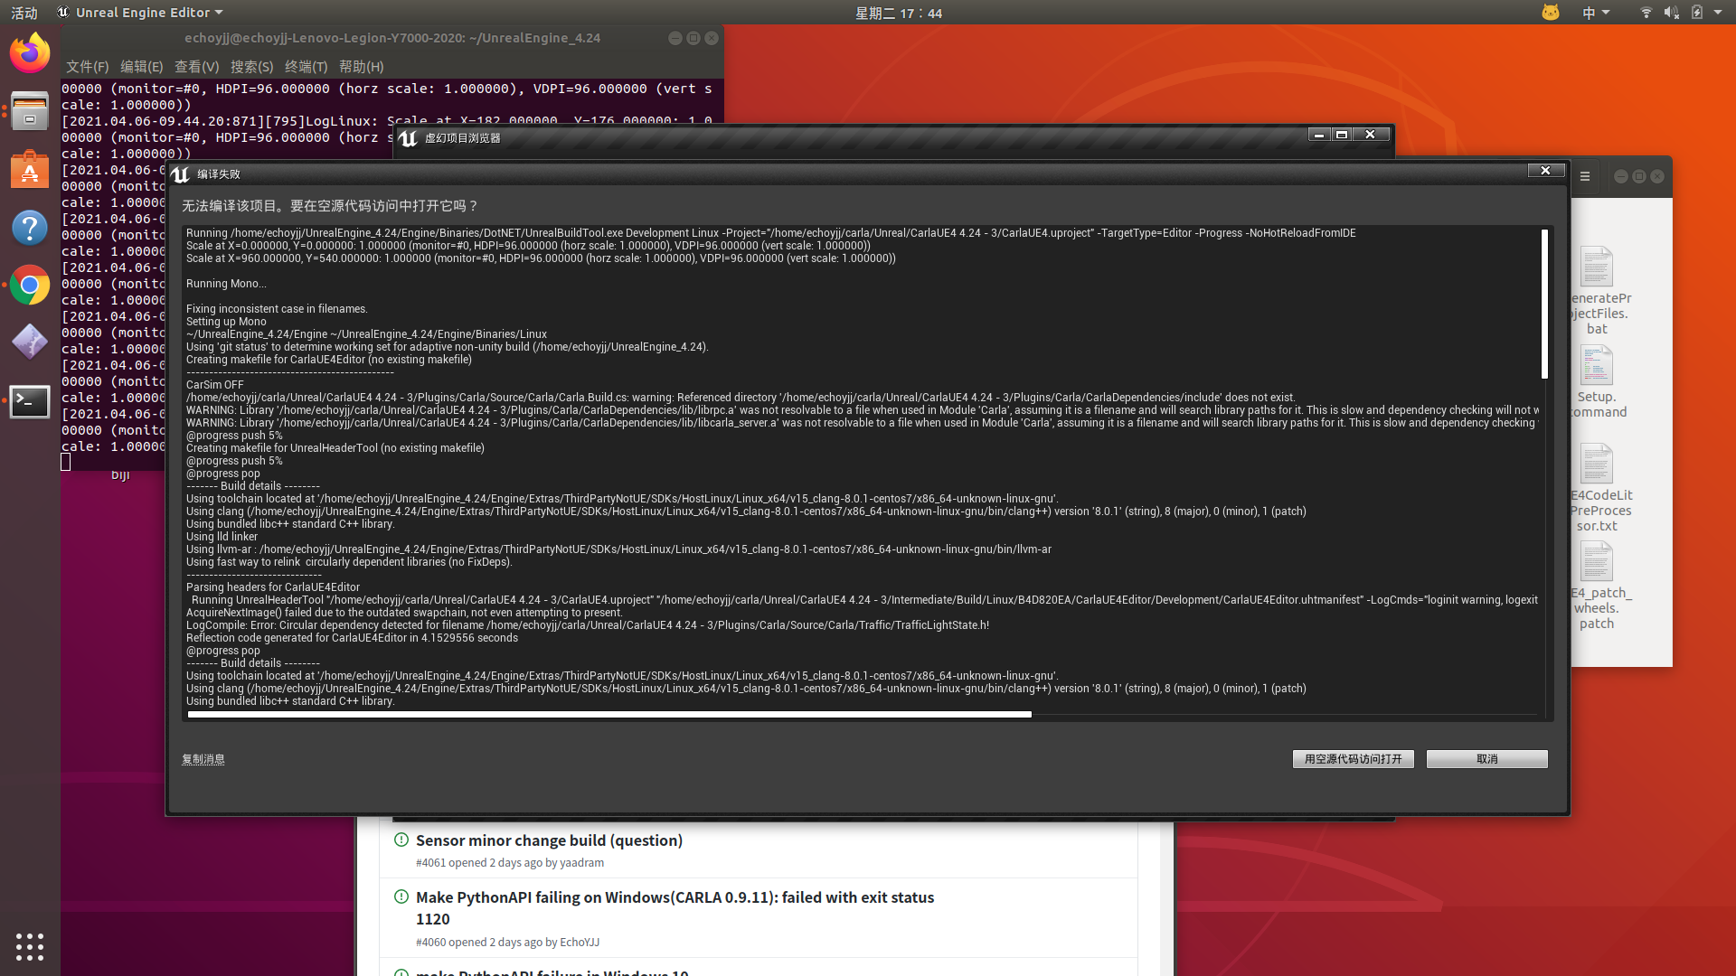
Task: Unmute the speaker volume icon
Action: click(1672, 13)
